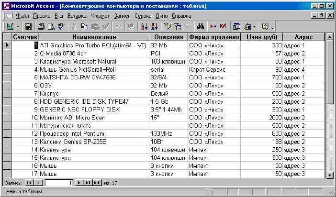Select row selector of current record 1
The image size is (336, 197).
click(x=7, y=45)
